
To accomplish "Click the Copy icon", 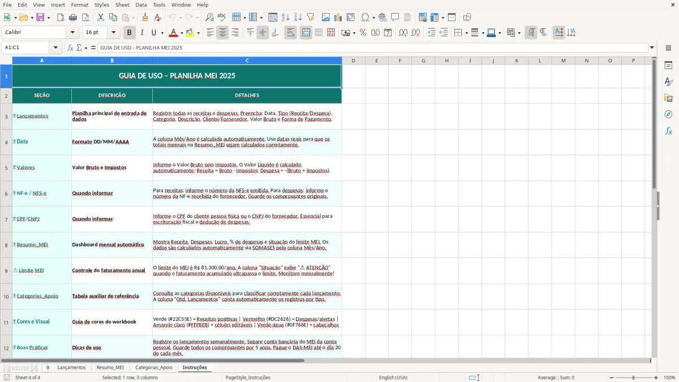I will coord(113,18).
